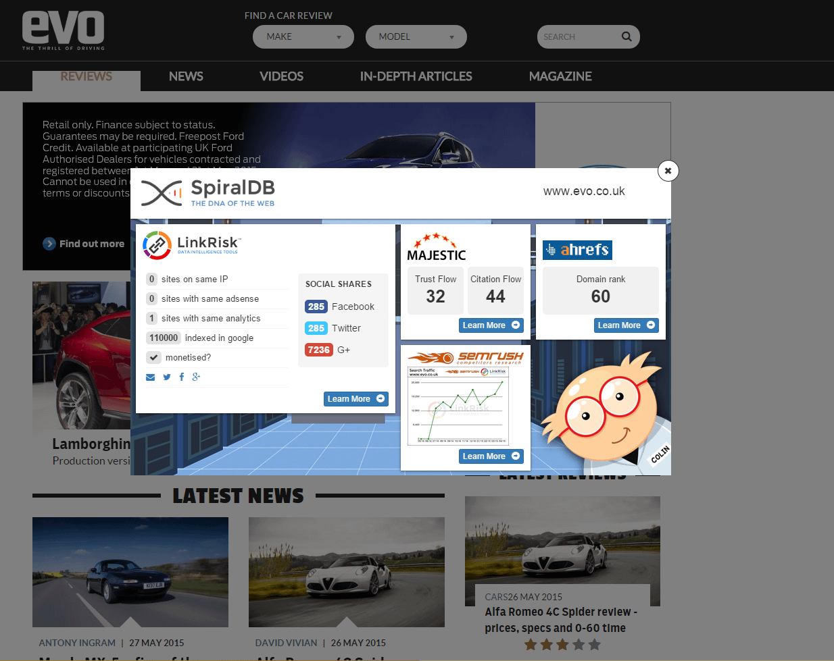The image size is (834, 661).
Task: Click Learn More under the SEMrush chart
Action: point(491,456)
